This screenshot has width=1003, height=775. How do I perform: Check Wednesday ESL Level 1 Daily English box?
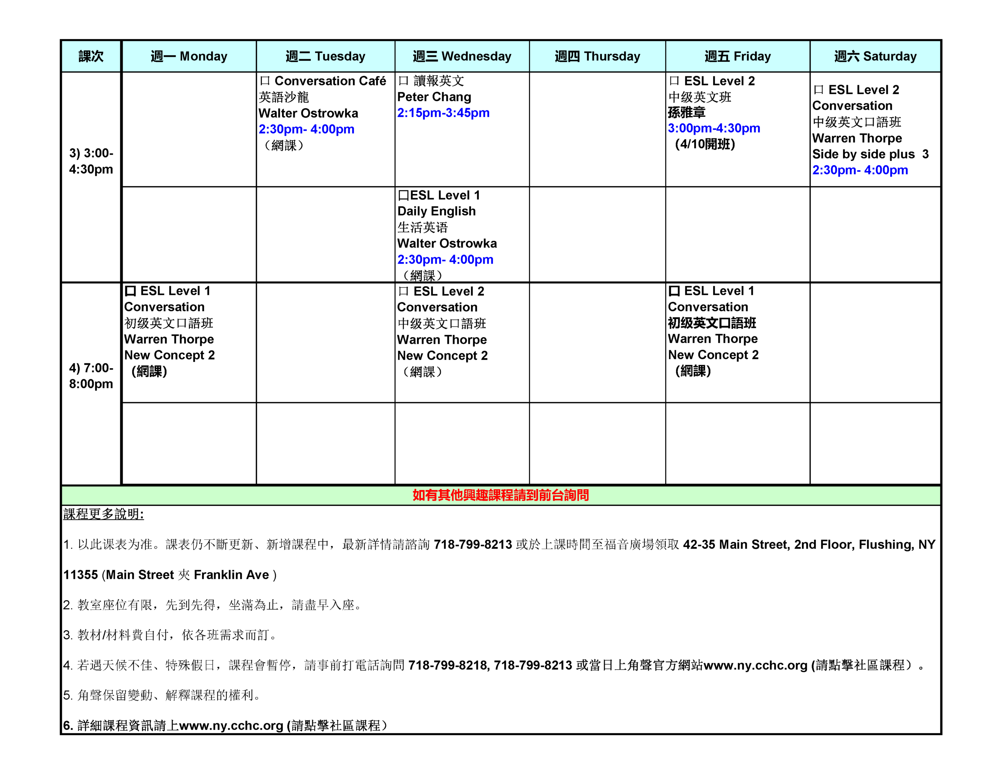pyautogui.click(x=404, y=195)
